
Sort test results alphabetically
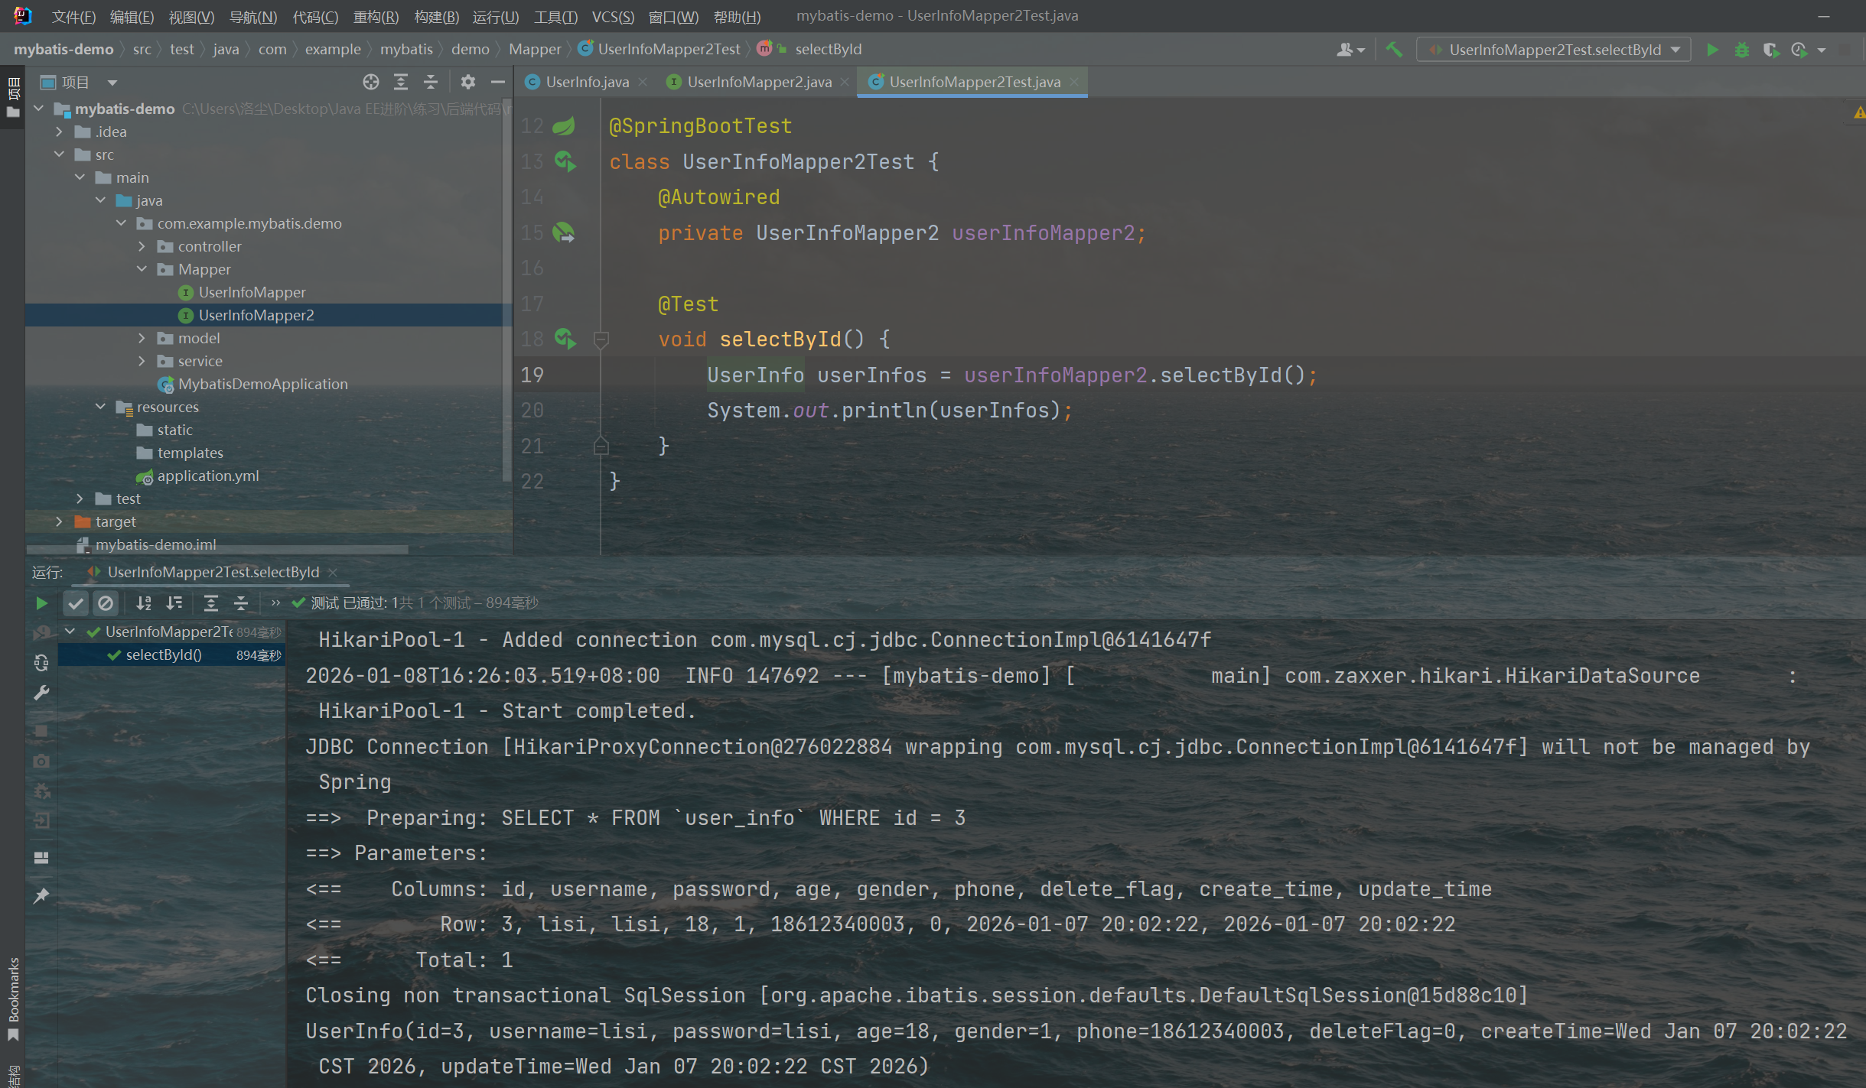coord(143,603)
